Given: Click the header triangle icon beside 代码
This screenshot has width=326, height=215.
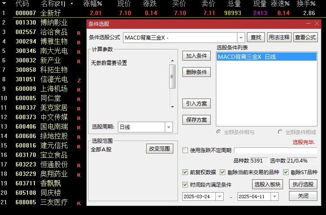Looking at the screenshot, I should pos(4,3).
